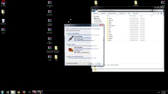Select the environment folder row

tap(132, 26)
